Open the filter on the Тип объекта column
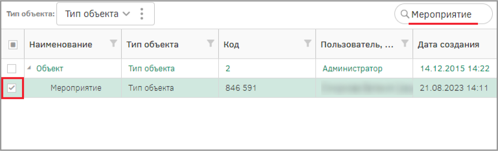The height and width of the screenshot is (151, 498). (x=210, y=43)
